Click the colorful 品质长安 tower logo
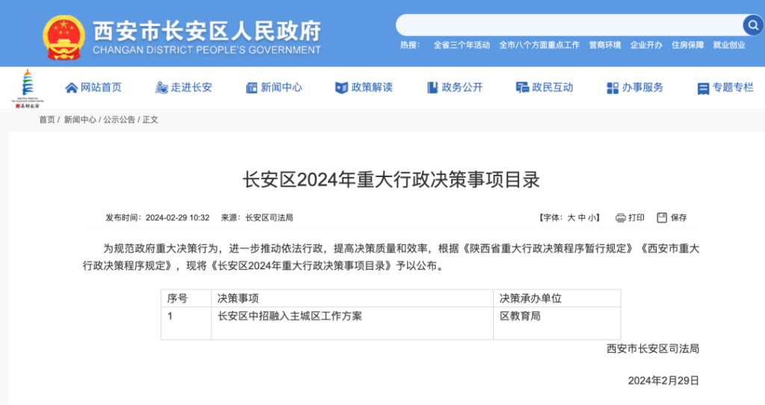The image size is (765, 405). click(28, 88)
